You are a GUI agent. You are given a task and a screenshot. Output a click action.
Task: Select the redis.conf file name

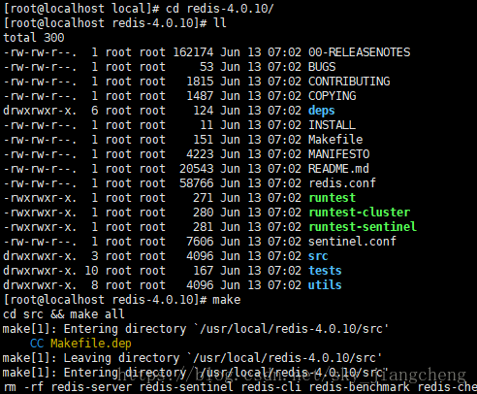pyautogui.click(x=342, y=183)
